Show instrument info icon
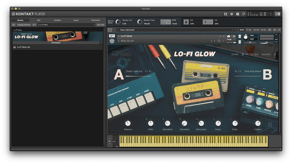The image size is (292, 164). point(234,36)
